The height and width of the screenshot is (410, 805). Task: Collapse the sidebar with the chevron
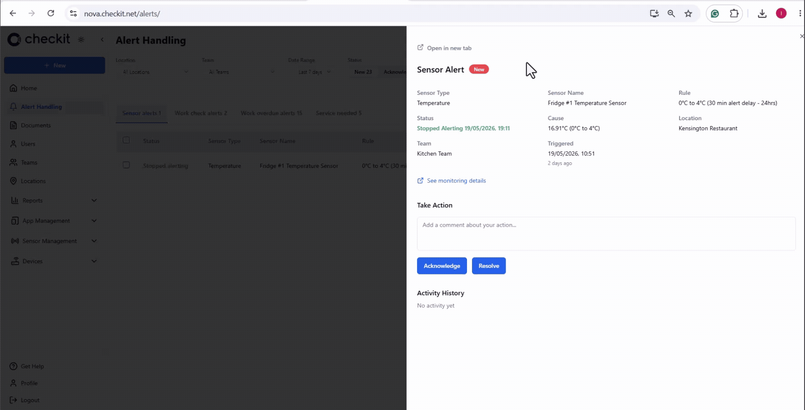pos(102,39)
